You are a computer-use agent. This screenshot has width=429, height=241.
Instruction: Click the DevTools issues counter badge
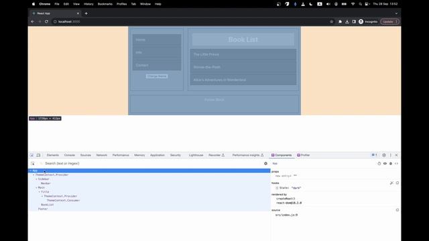coord(374,155)
